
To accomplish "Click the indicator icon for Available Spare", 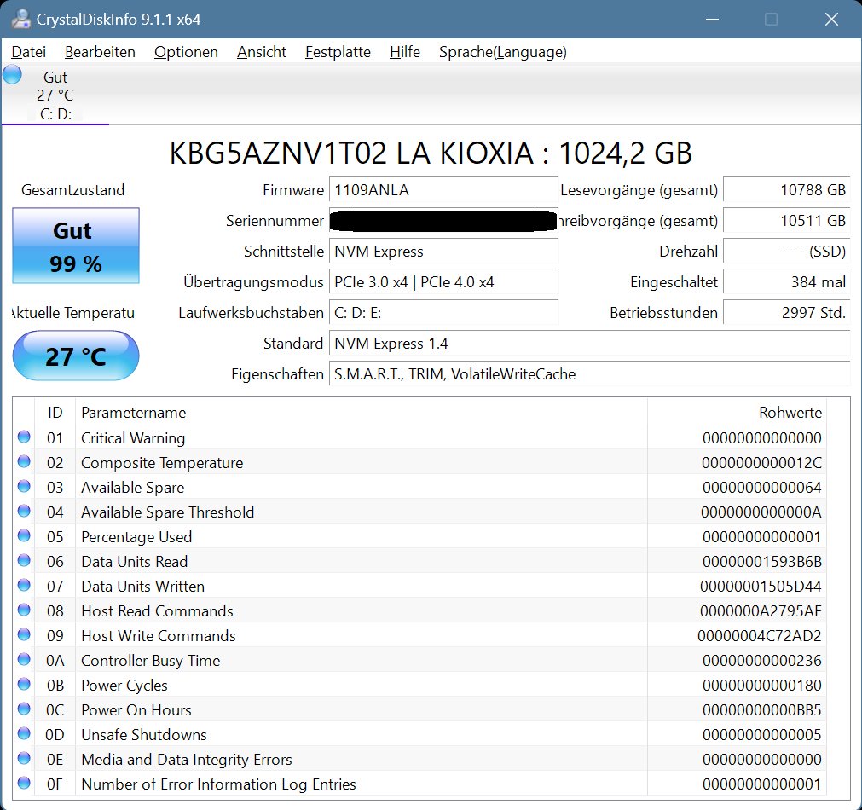I will pos(25,487).
